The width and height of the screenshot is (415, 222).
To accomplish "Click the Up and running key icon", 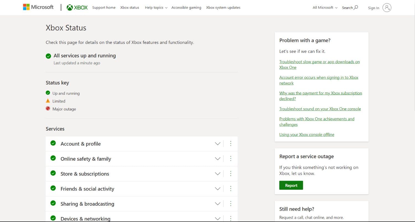I will [48, 93].
